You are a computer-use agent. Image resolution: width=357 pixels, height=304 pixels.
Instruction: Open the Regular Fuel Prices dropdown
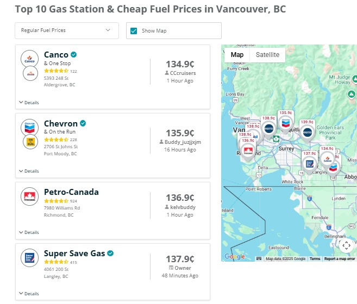[x=66, y=30]
